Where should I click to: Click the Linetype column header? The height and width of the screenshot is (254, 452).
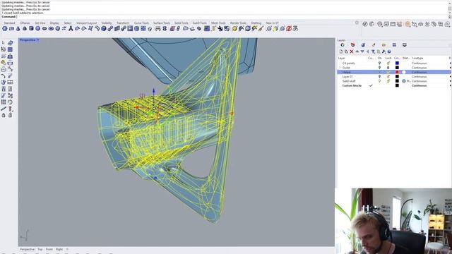[417, 58]
